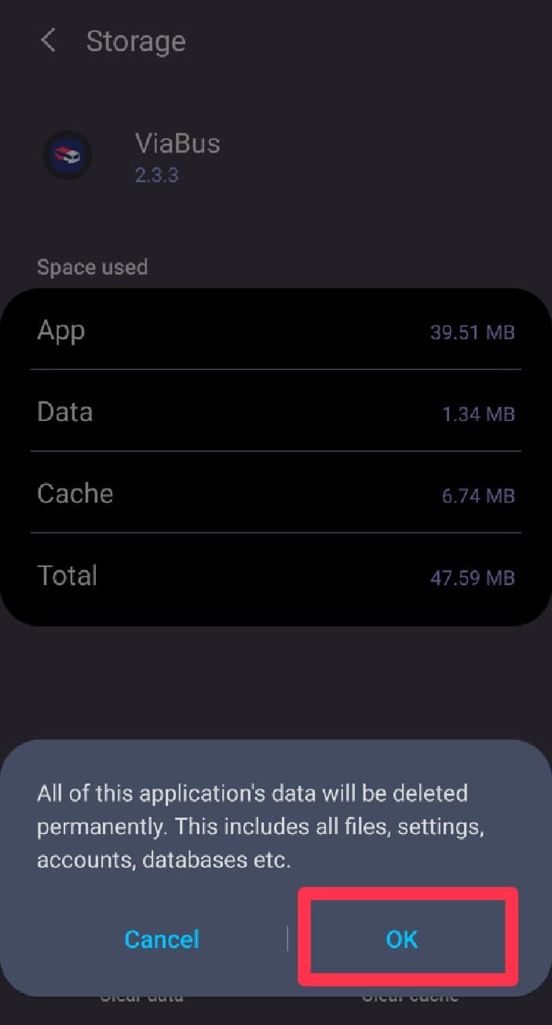Tap the ViaBus app icon
The height and width of the screenshot is (1025, 552).
(67, 156)
